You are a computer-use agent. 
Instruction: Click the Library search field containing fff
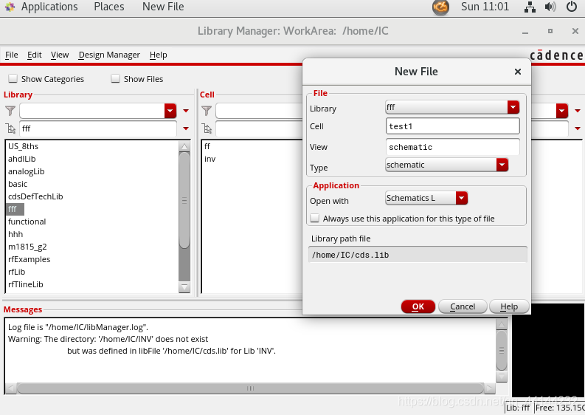(x=98, y=128)
